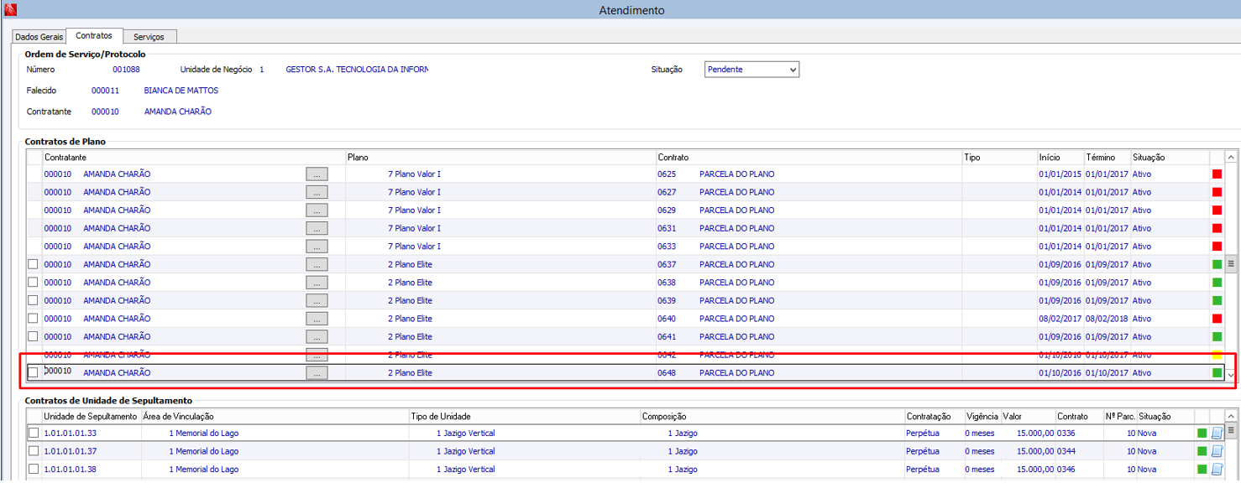This screenshot has width=1241, height=483.
Task: Click green status indicator for contract 0637
Action: pos(1217,265)
